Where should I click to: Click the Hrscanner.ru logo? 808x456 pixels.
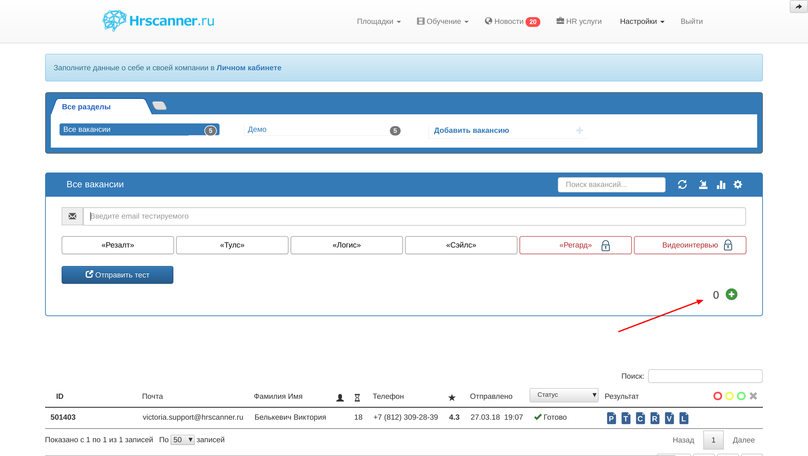click(x=158, y=21)
